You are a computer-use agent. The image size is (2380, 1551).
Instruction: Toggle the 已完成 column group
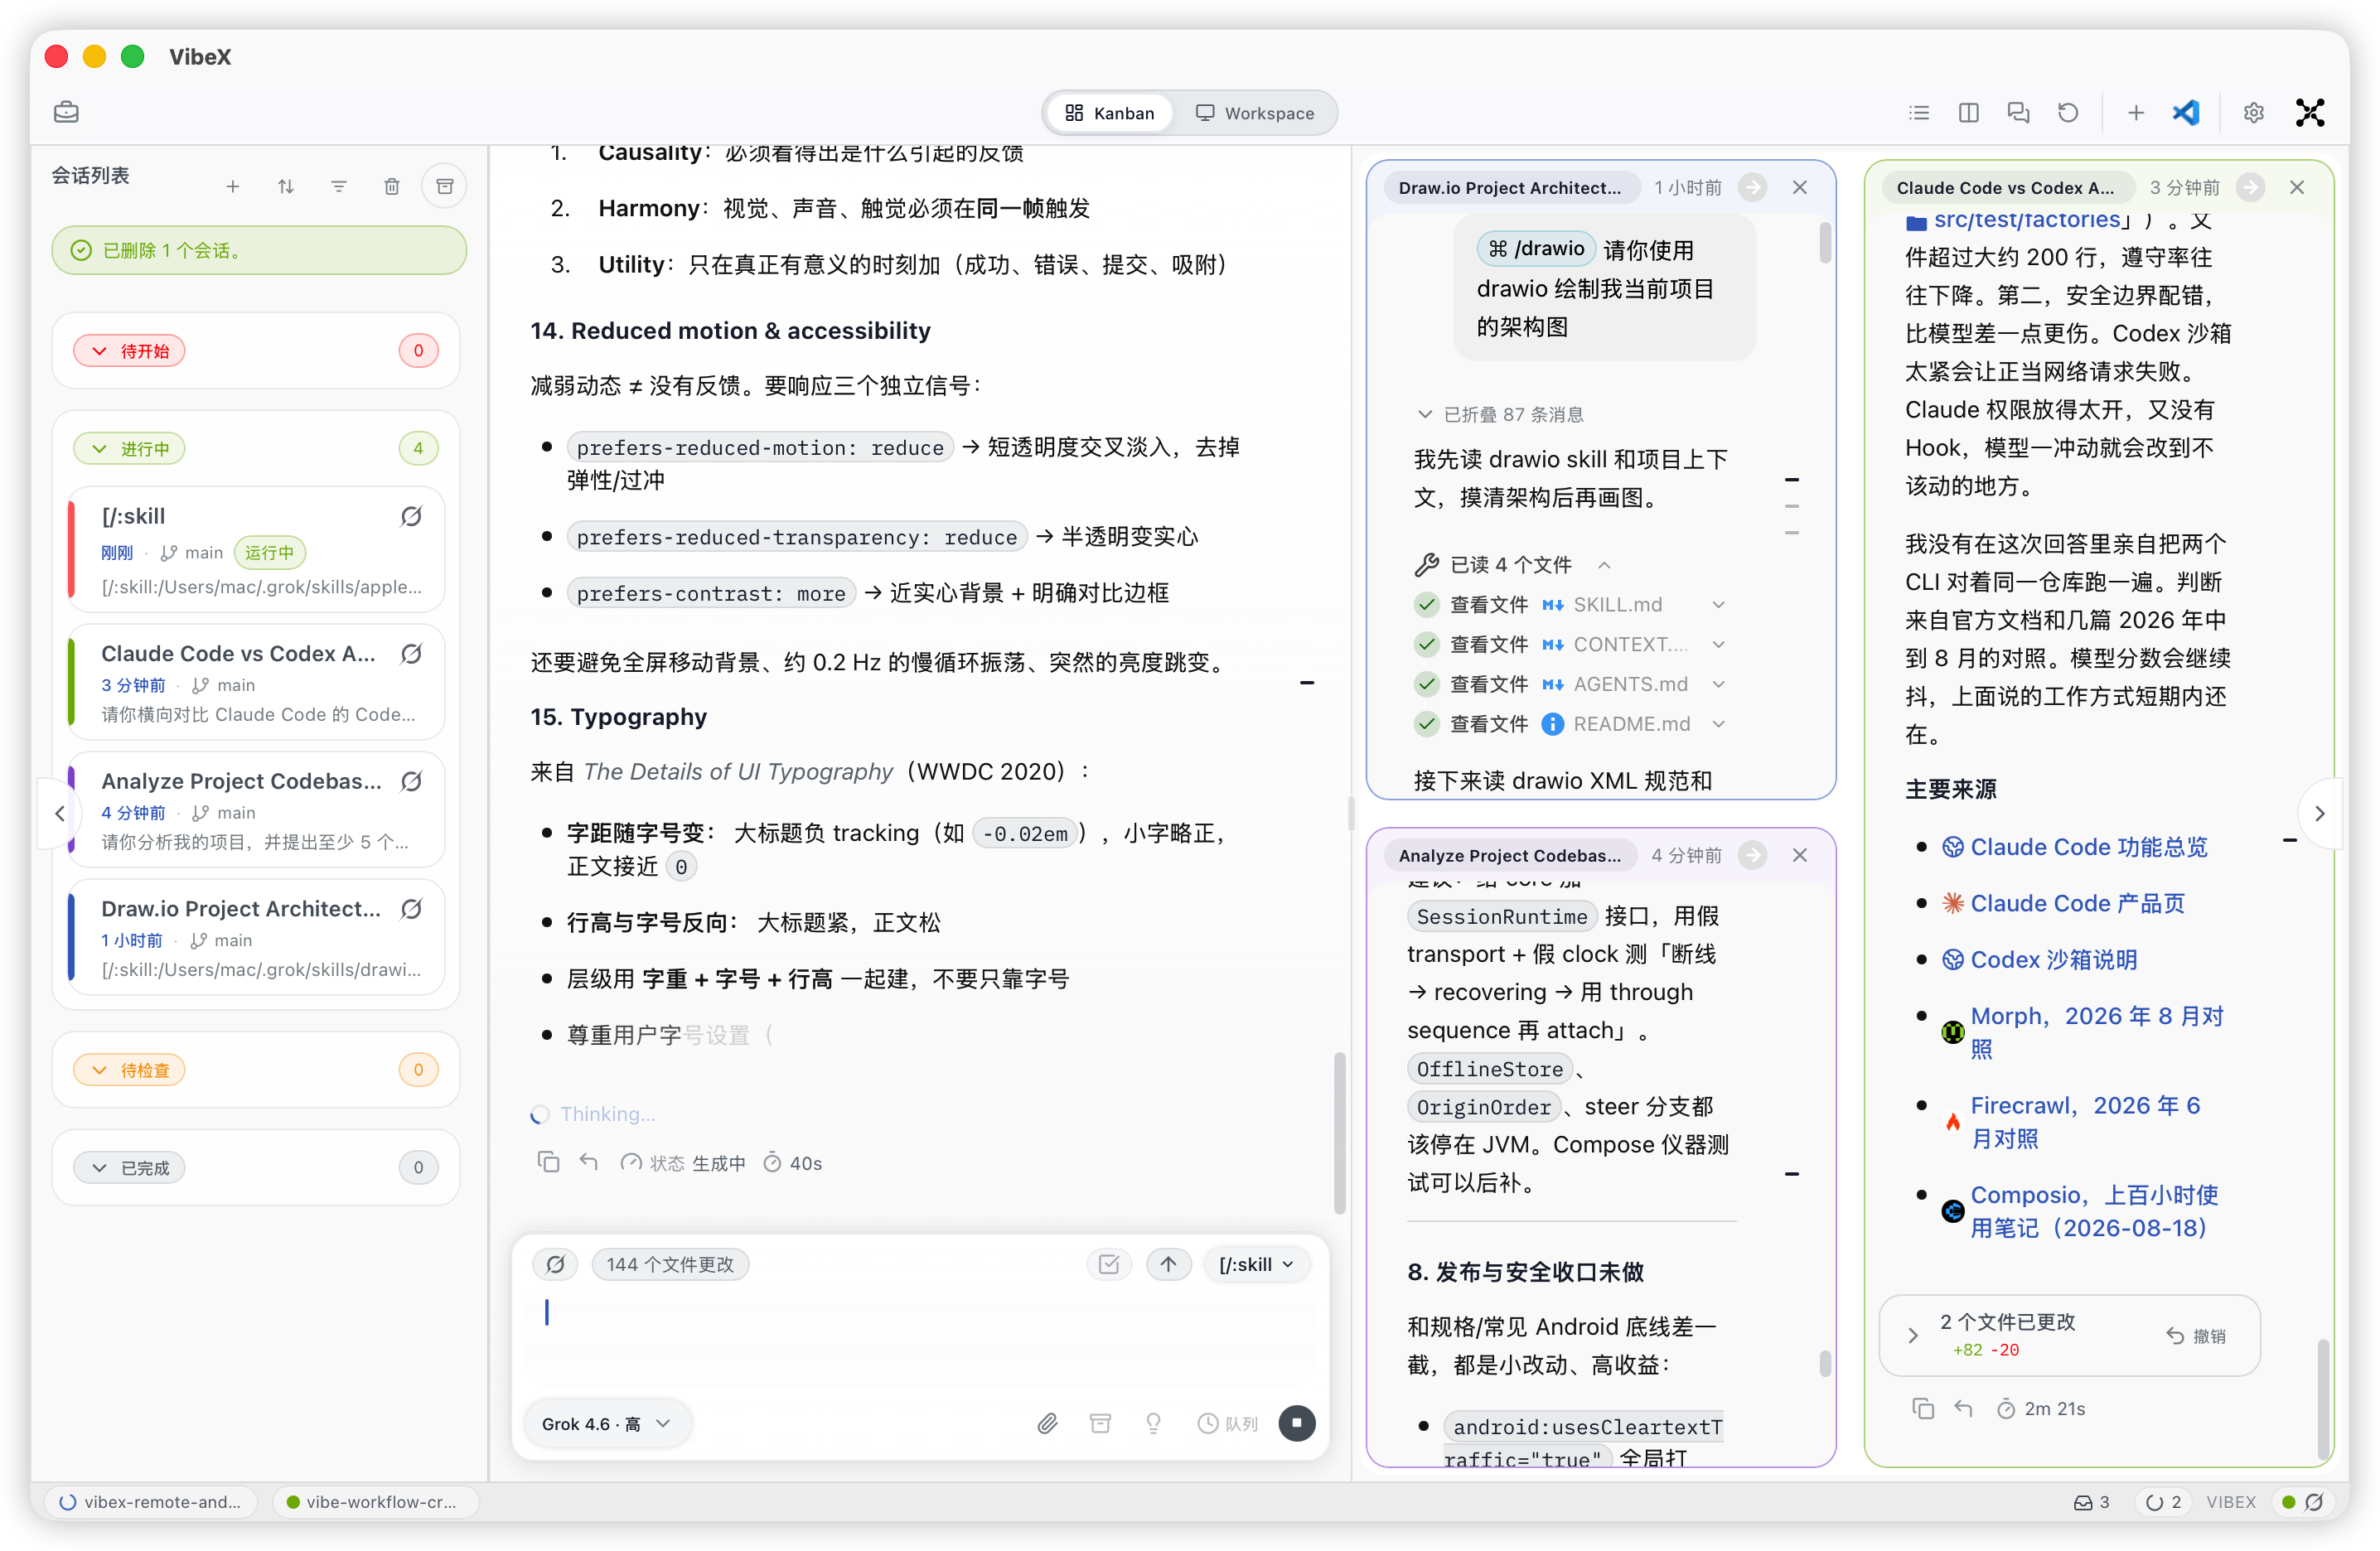coord(129,1168)
